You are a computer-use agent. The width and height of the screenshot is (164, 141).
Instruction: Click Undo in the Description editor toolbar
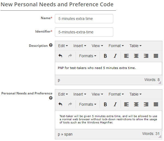click(x=60, y=56)
